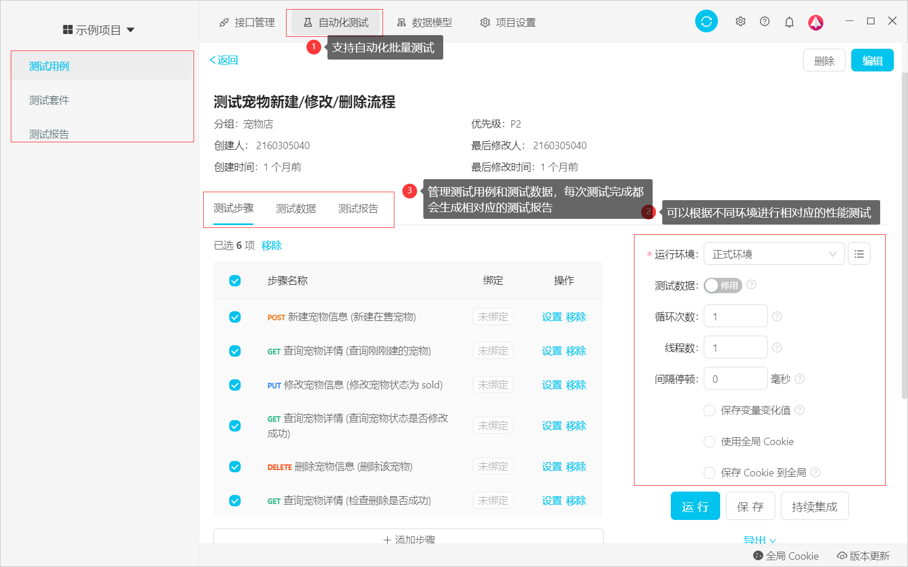Open notifications bell icon

[x=789, y=22]
